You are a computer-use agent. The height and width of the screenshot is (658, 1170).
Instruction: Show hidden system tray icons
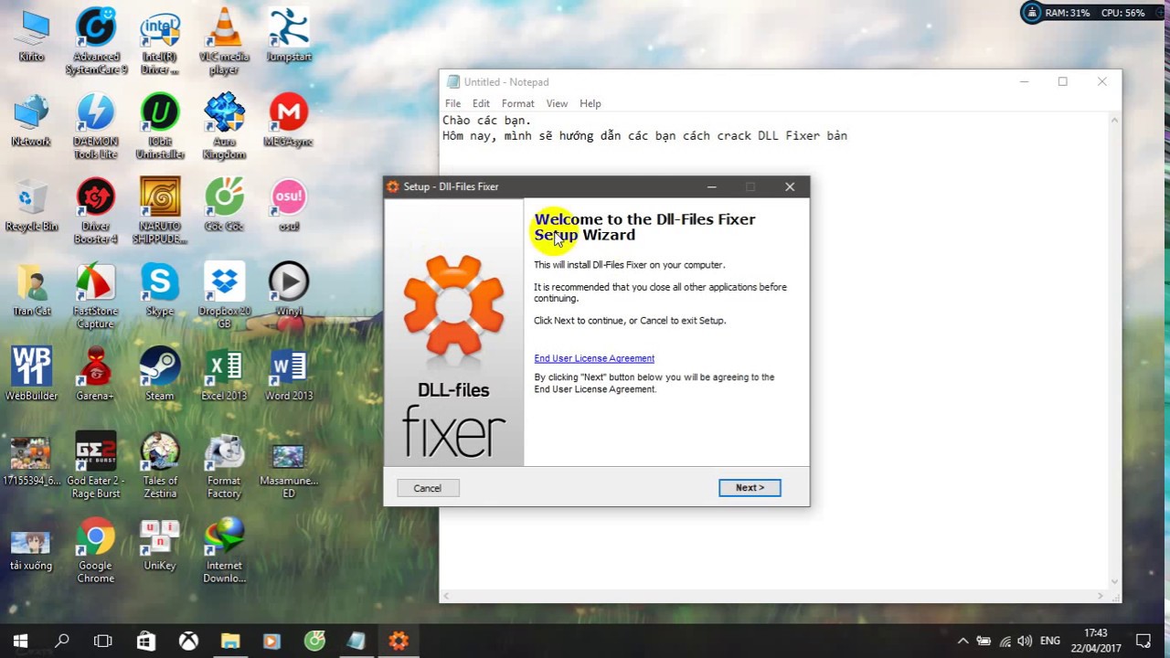tap(963, 641)
